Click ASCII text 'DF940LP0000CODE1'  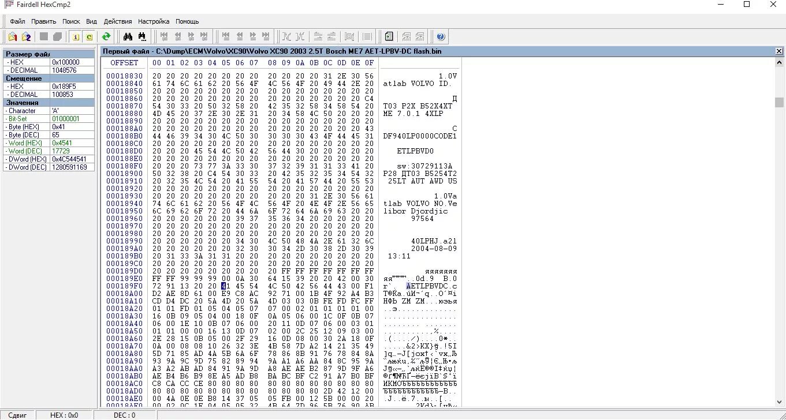pos(420,136)
